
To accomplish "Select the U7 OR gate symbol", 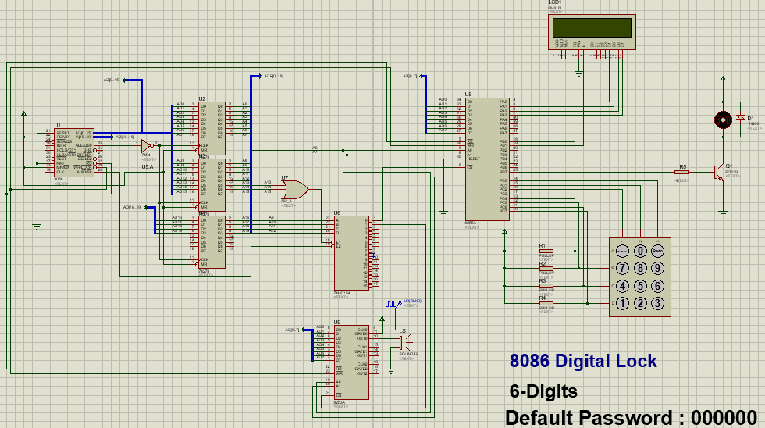I will point(295,189).
